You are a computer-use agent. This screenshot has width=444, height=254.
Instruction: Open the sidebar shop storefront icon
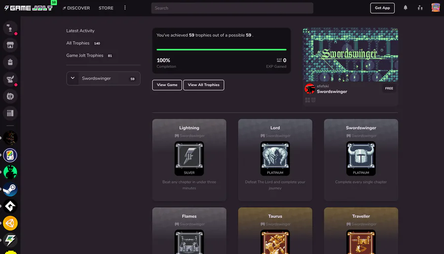click(10, 45)
